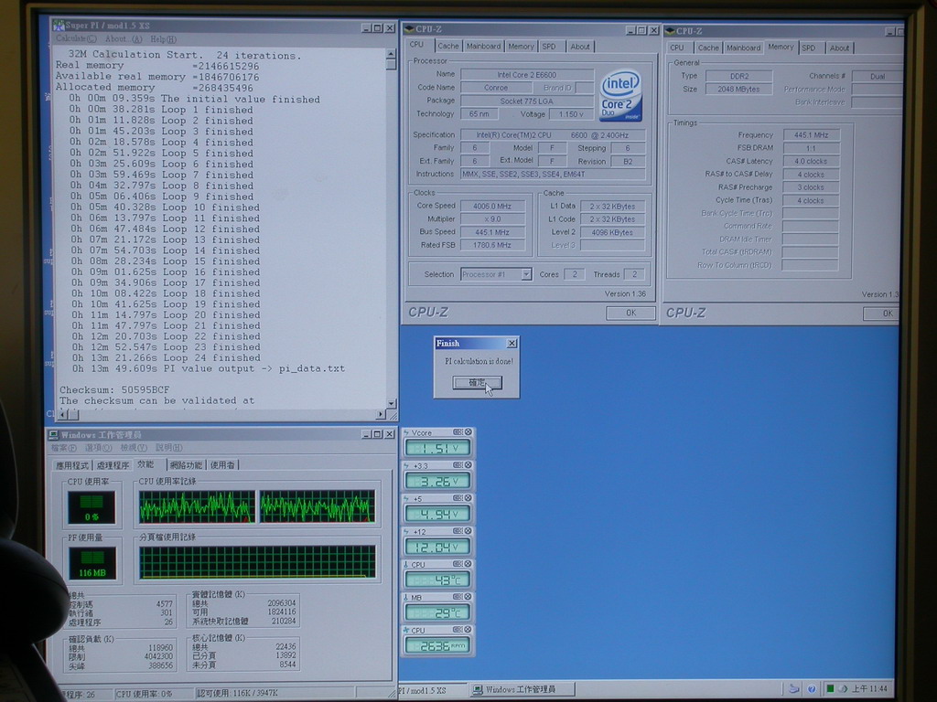Image resolution: width=937 pixels, height=702 pixels.
Task: Click the taskbar clock showing 上午 11:44
Action: point(869,689)
